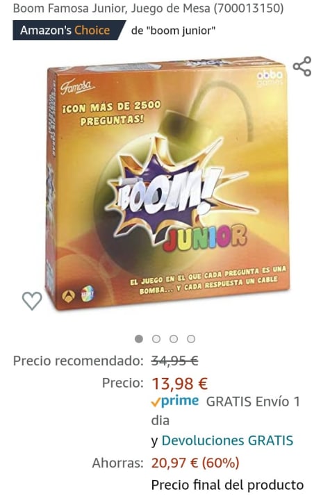330x496 pixels.
Task: Open the Boom Famosa Junior product title
Action: 148,8
